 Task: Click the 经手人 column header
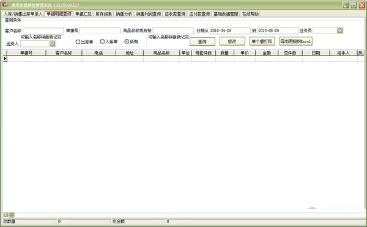(343, 52)
